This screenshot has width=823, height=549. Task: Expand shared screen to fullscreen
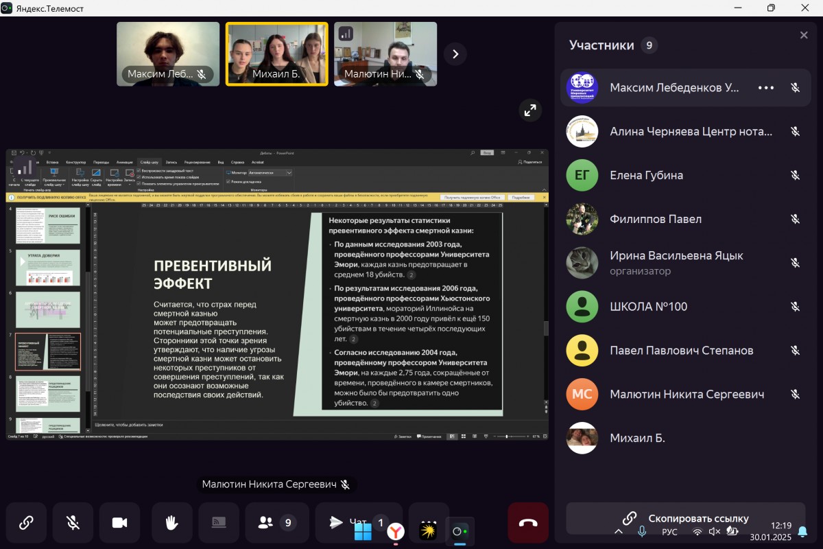click(x=530, y=110)
